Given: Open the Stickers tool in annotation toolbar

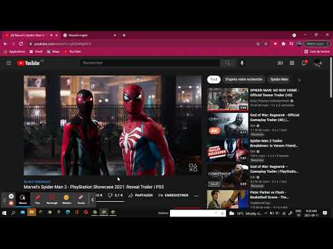Looking at the screenshot, I should click(x=67, y=199).
